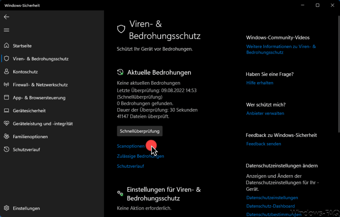Viewport: 340px width, 217px height.
Task: Open the Scanoptionen link
Action: click(130, 146)
